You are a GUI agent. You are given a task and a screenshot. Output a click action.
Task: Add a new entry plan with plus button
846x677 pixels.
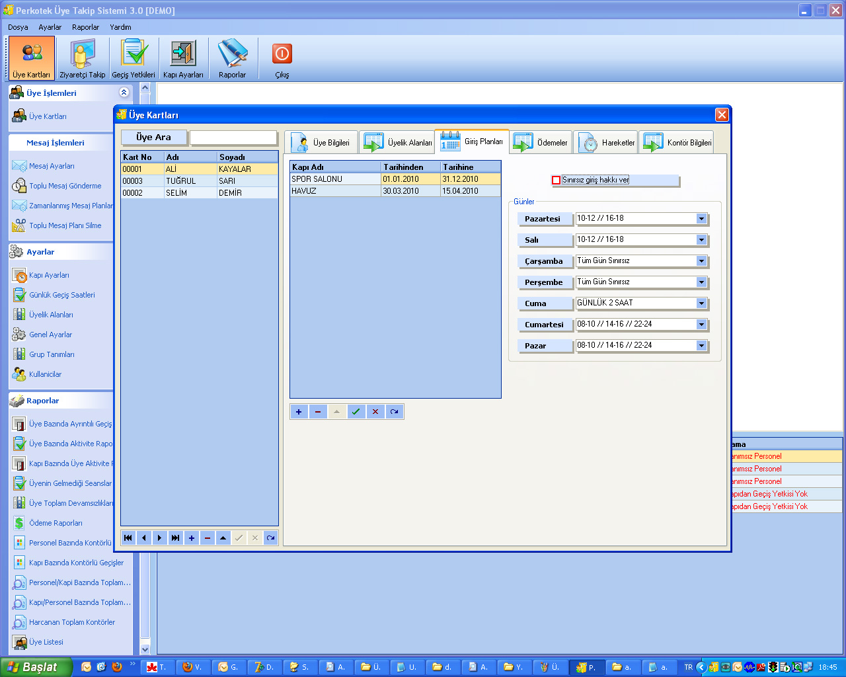click(x=299, y=412)
